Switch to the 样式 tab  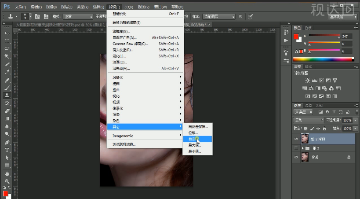[308, 67]
